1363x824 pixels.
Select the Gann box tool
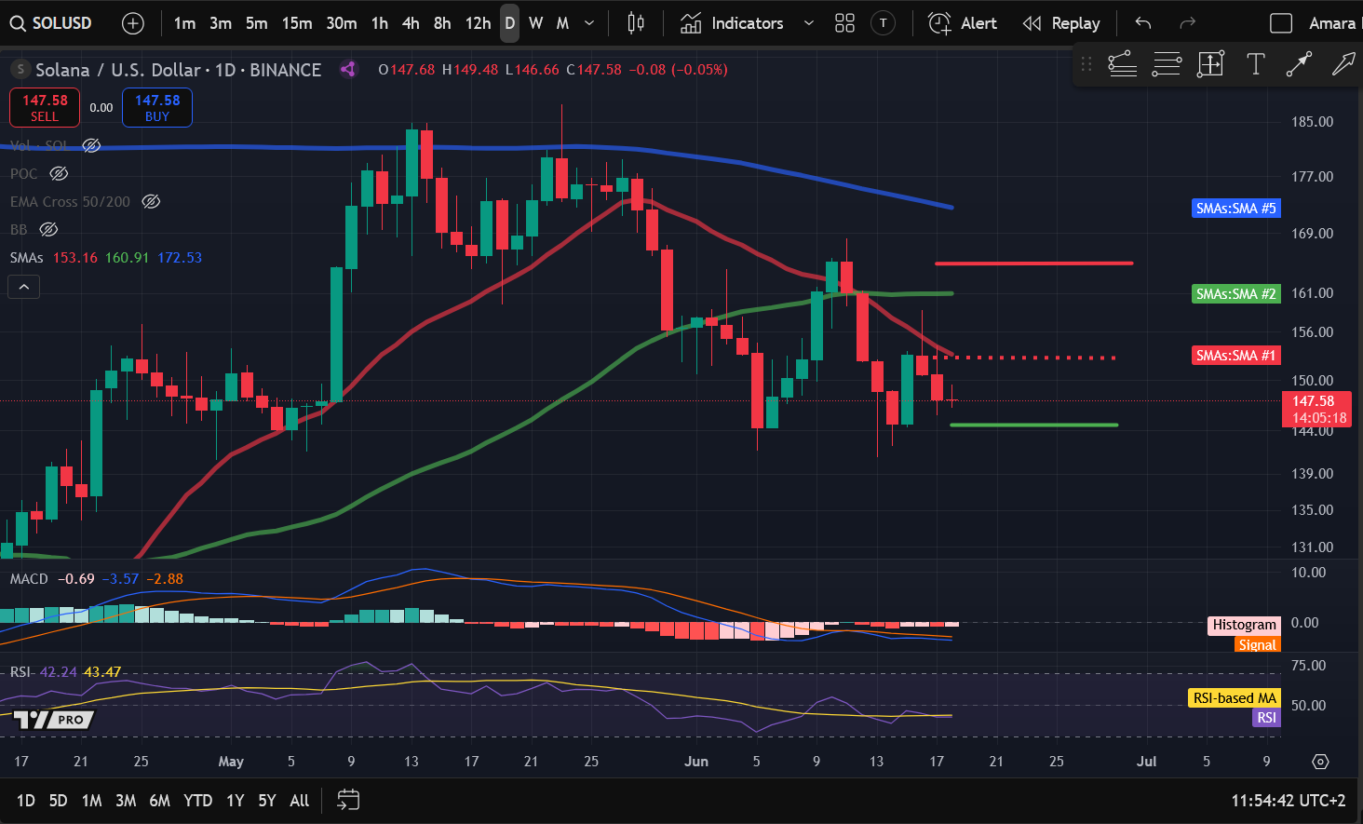[1210, 64]
